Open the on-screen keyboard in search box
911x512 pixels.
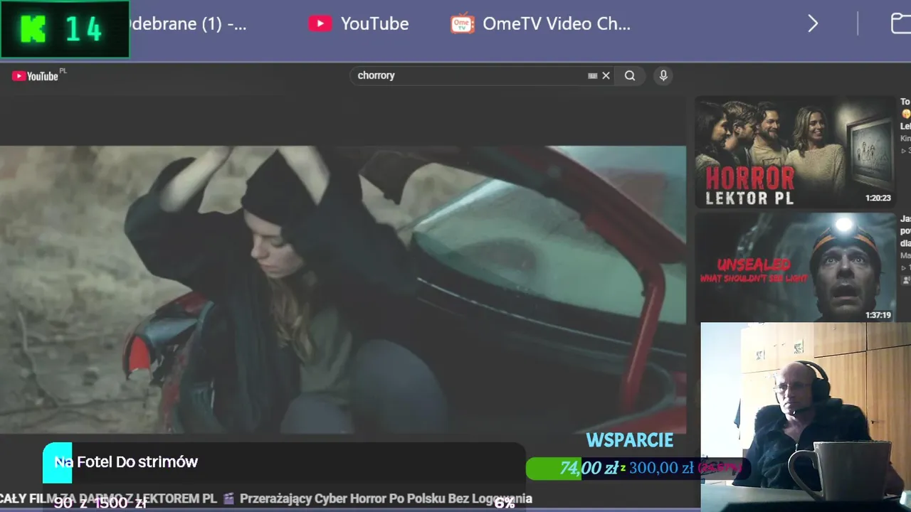592,75
